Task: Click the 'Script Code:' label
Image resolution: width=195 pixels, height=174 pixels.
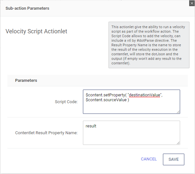Action: (x=66, y=102)
